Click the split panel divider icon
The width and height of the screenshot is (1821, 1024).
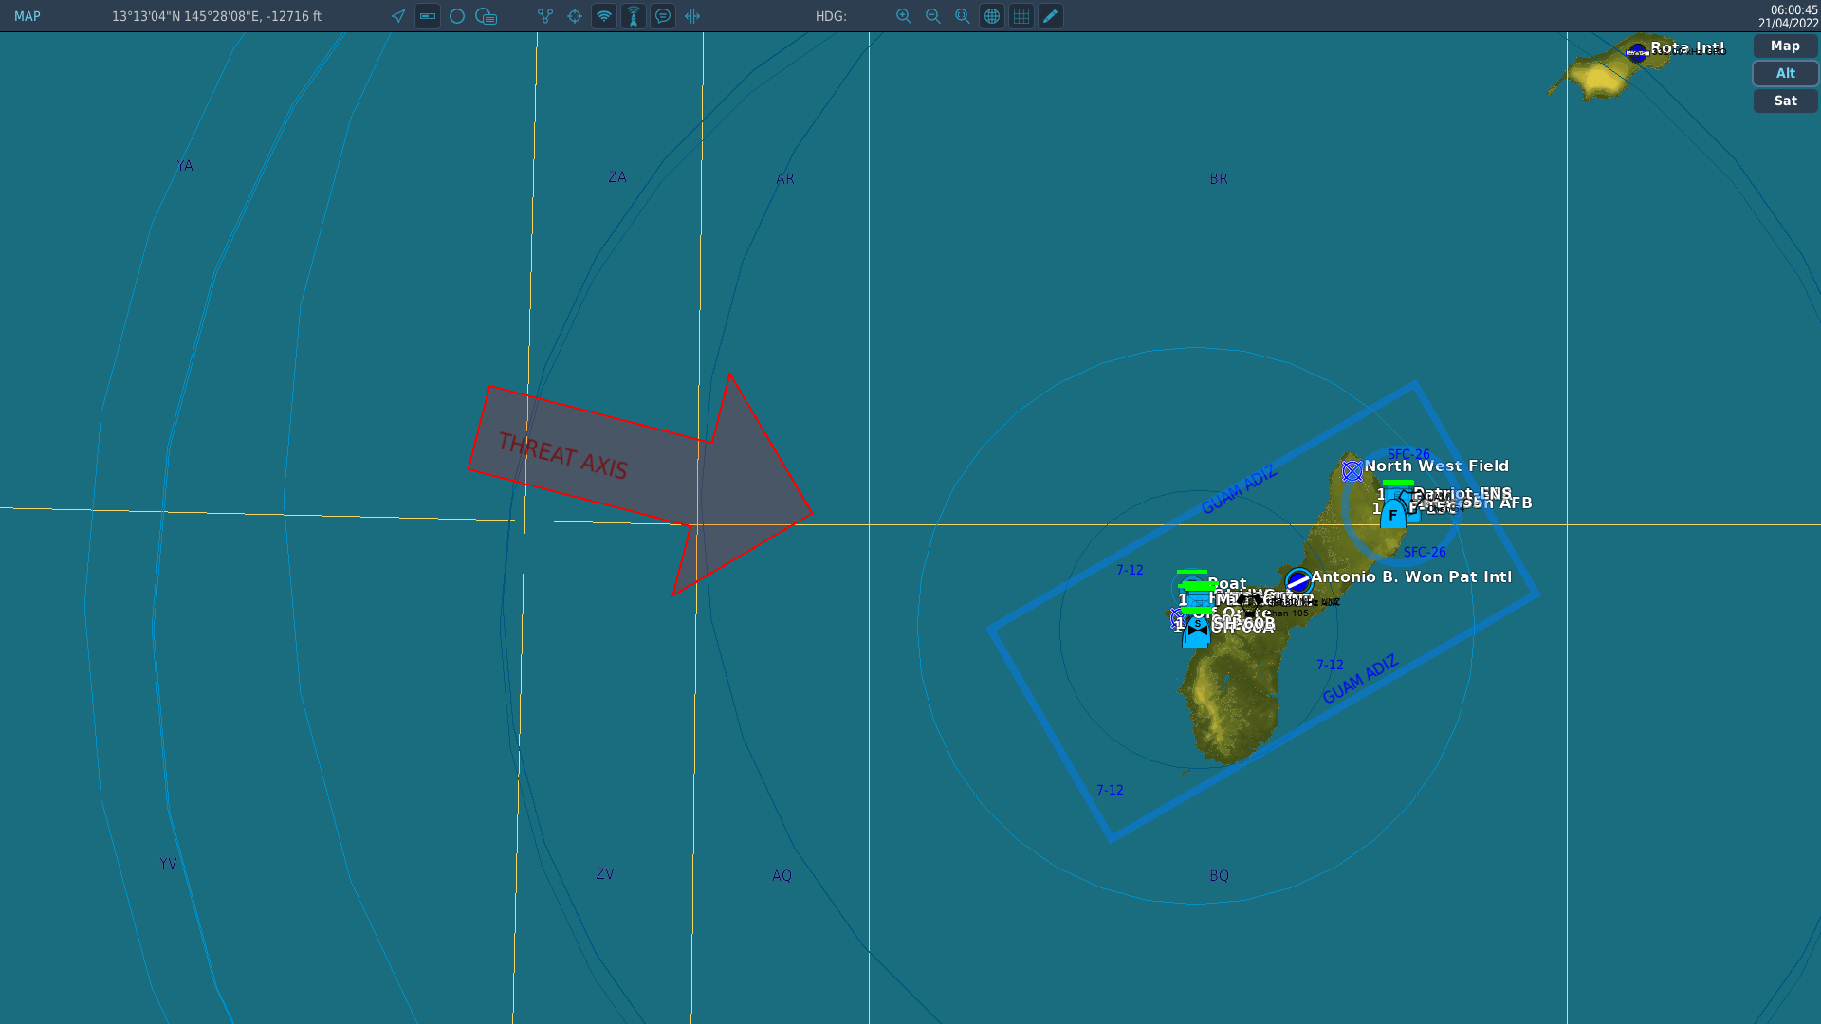(x=693, y=16)
